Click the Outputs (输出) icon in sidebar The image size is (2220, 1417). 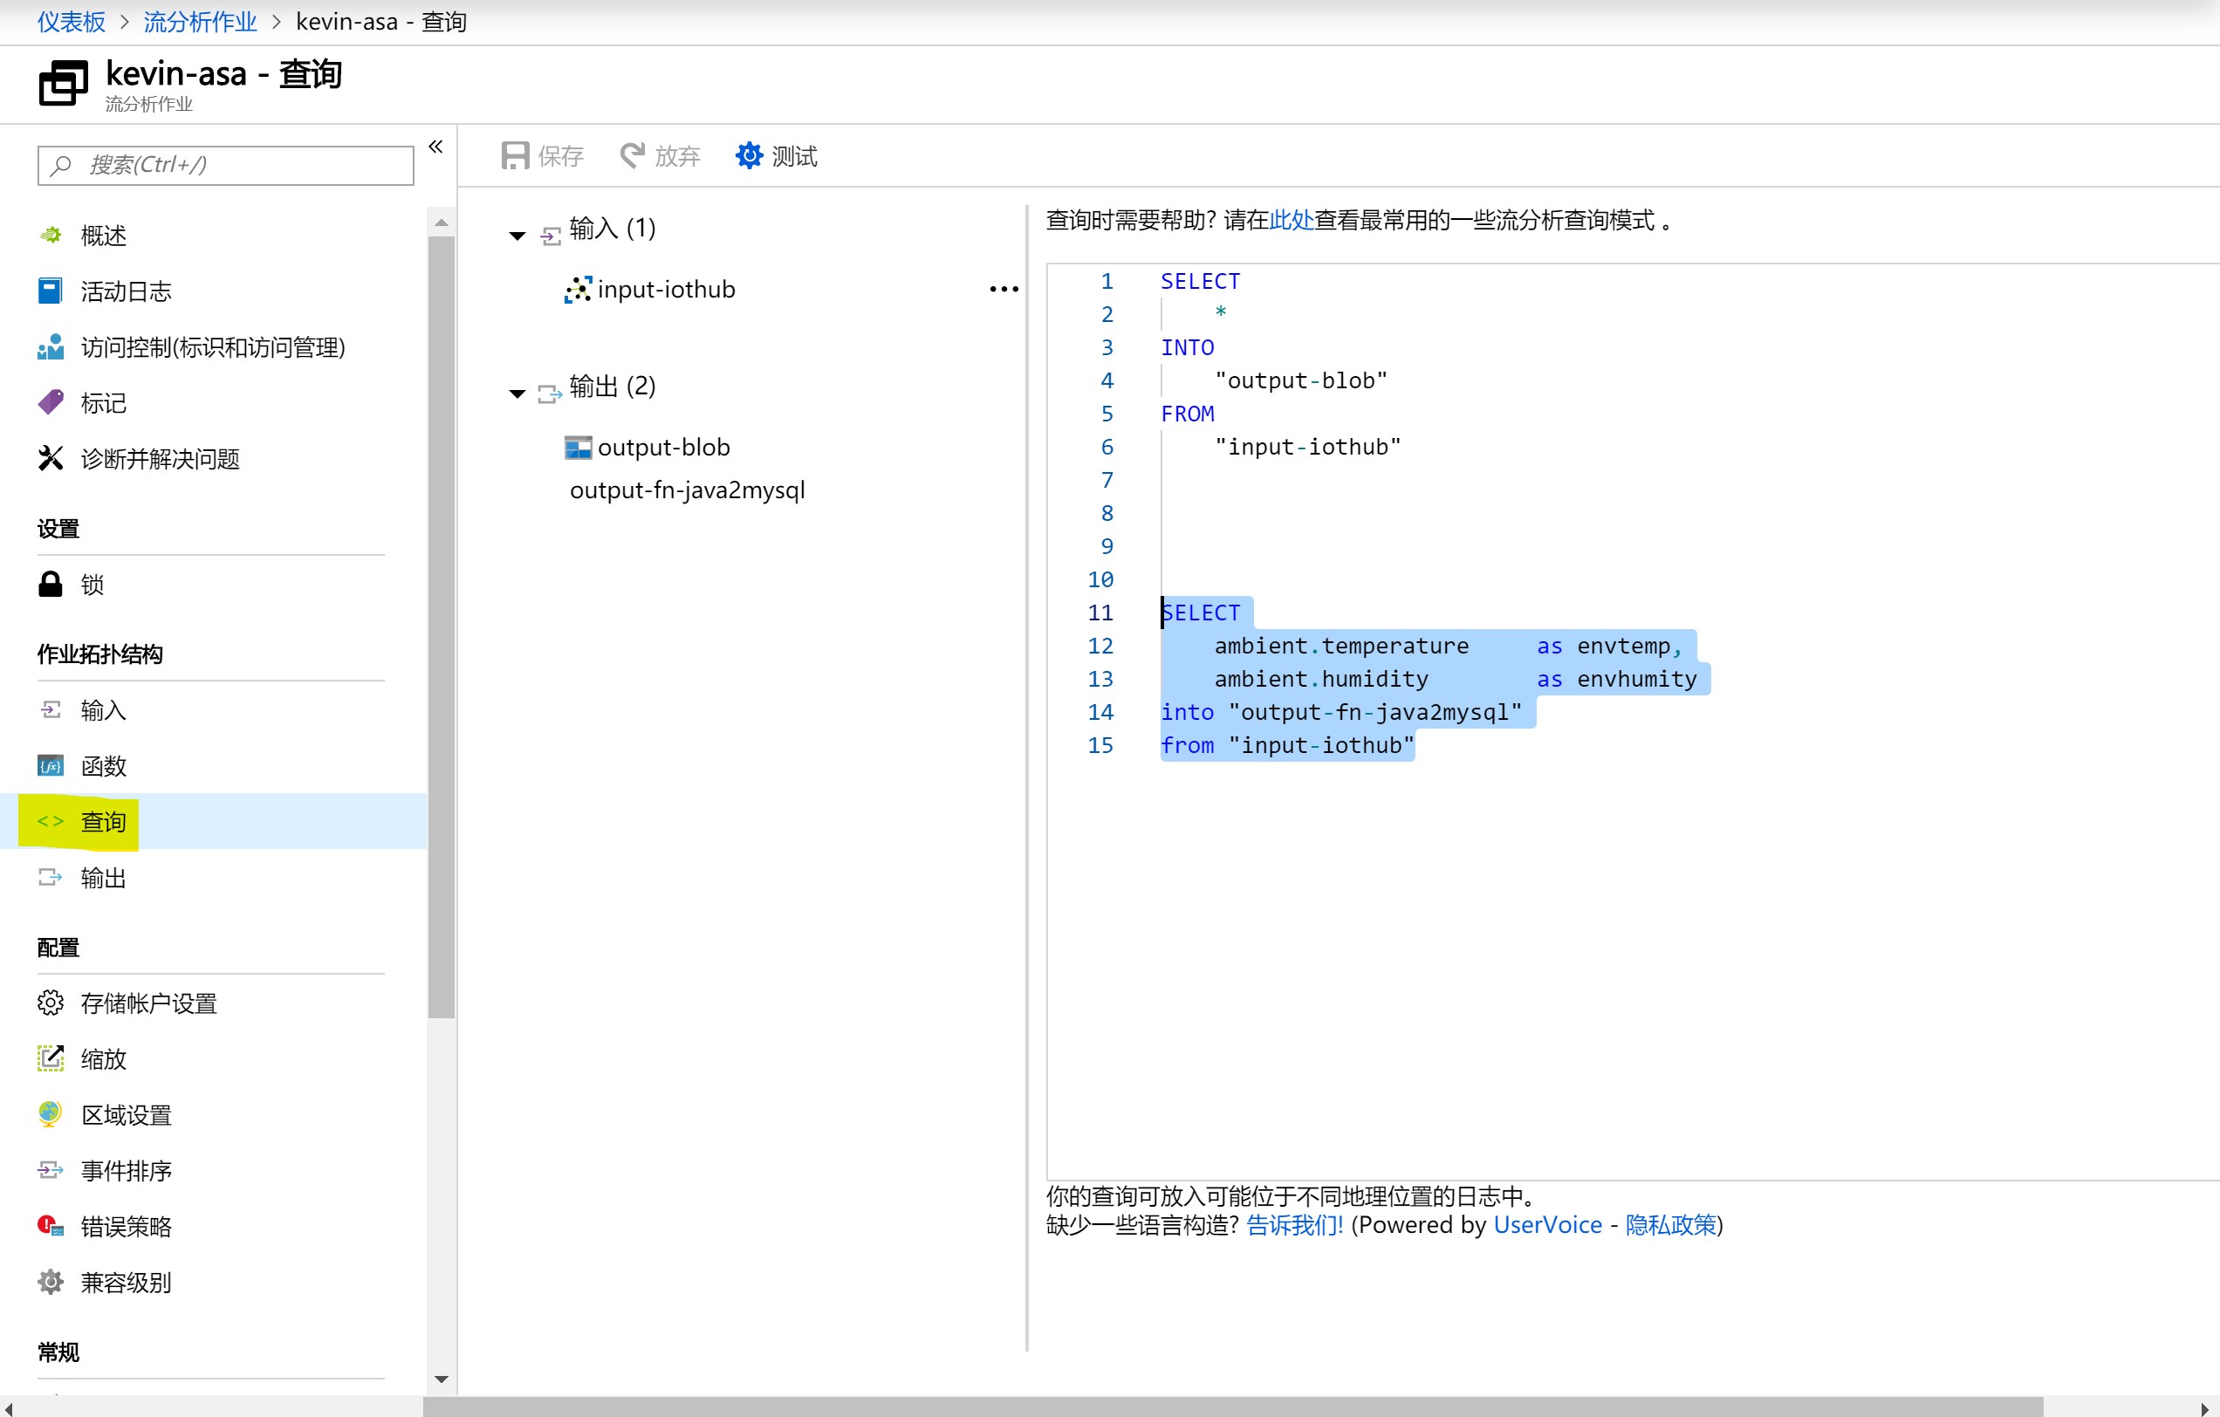tap(51, 878)
